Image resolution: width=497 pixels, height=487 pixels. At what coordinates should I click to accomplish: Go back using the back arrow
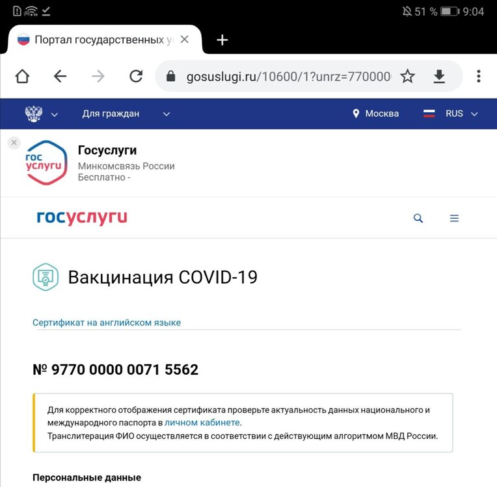(60, 77)
